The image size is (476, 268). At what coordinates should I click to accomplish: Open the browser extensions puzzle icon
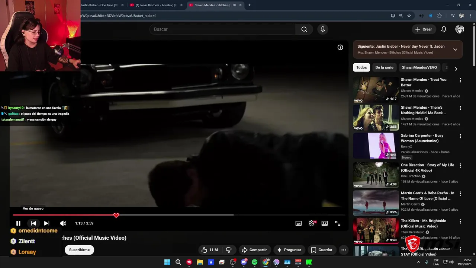tap(439, 16)
